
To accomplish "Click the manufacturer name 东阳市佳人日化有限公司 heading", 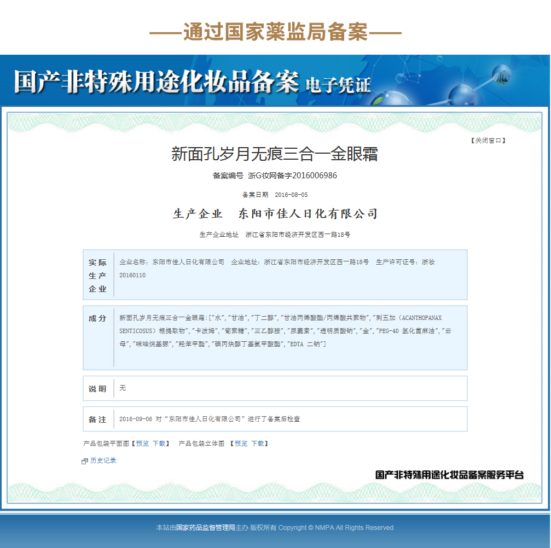I will [308, 214].
